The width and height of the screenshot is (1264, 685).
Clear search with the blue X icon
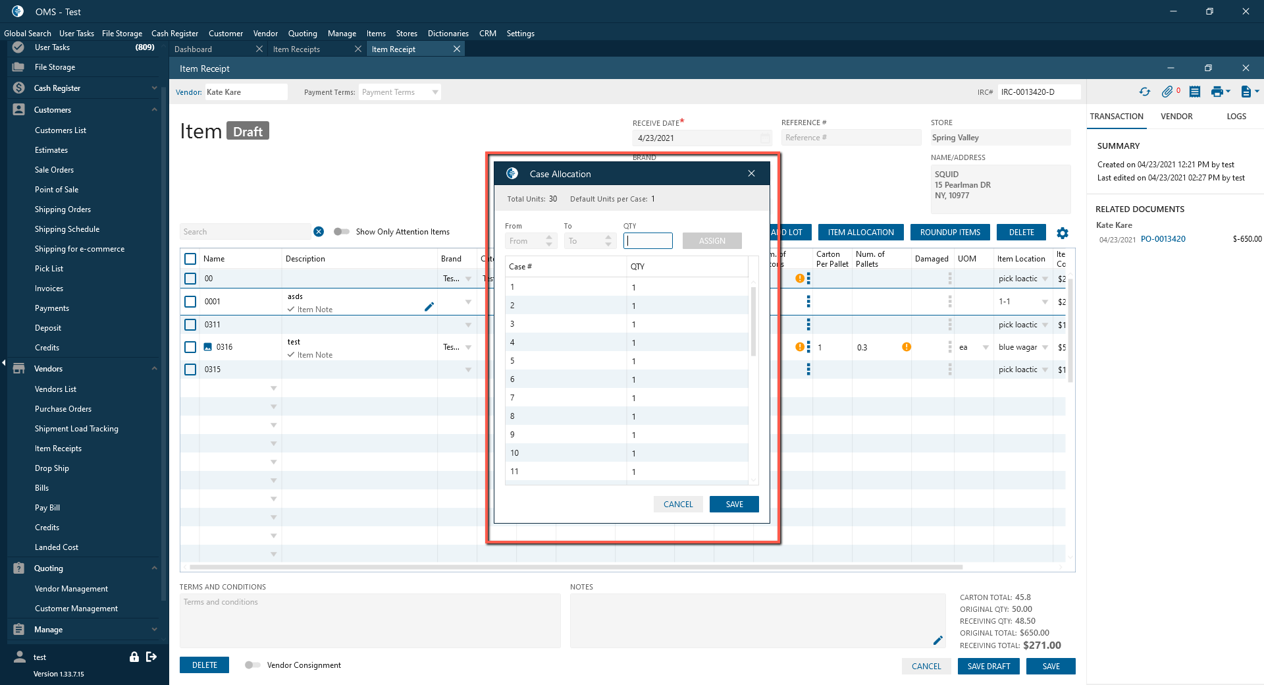click(319, 232)
